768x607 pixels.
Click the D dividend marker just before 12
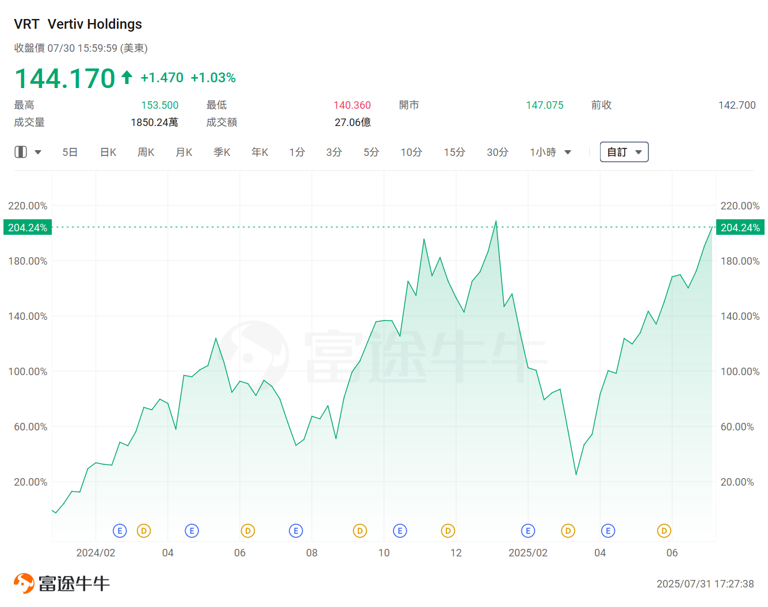point(448,530)
